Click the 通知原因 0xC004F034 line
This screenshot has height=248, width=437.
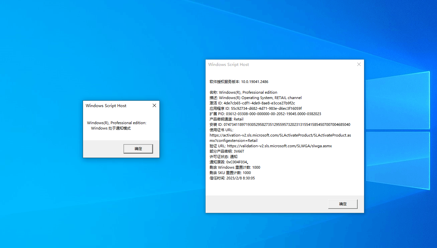229,162
